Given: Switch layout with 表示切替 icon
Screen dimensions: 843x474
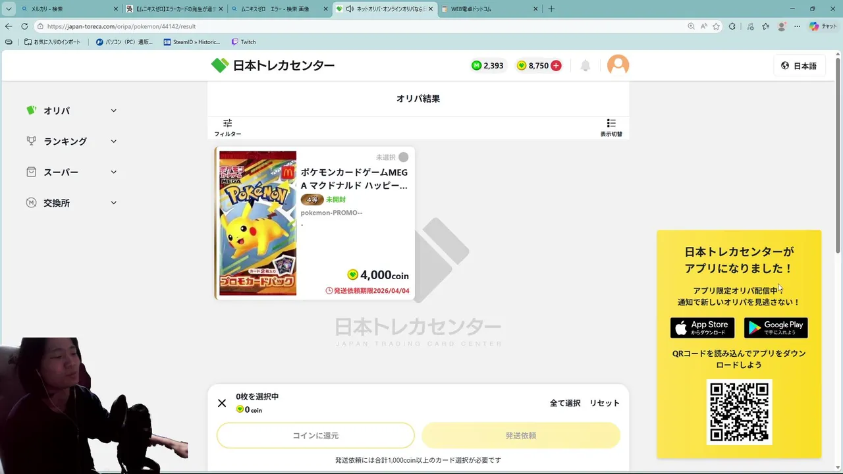Looking at the screenshot, I should pos(611,128).
